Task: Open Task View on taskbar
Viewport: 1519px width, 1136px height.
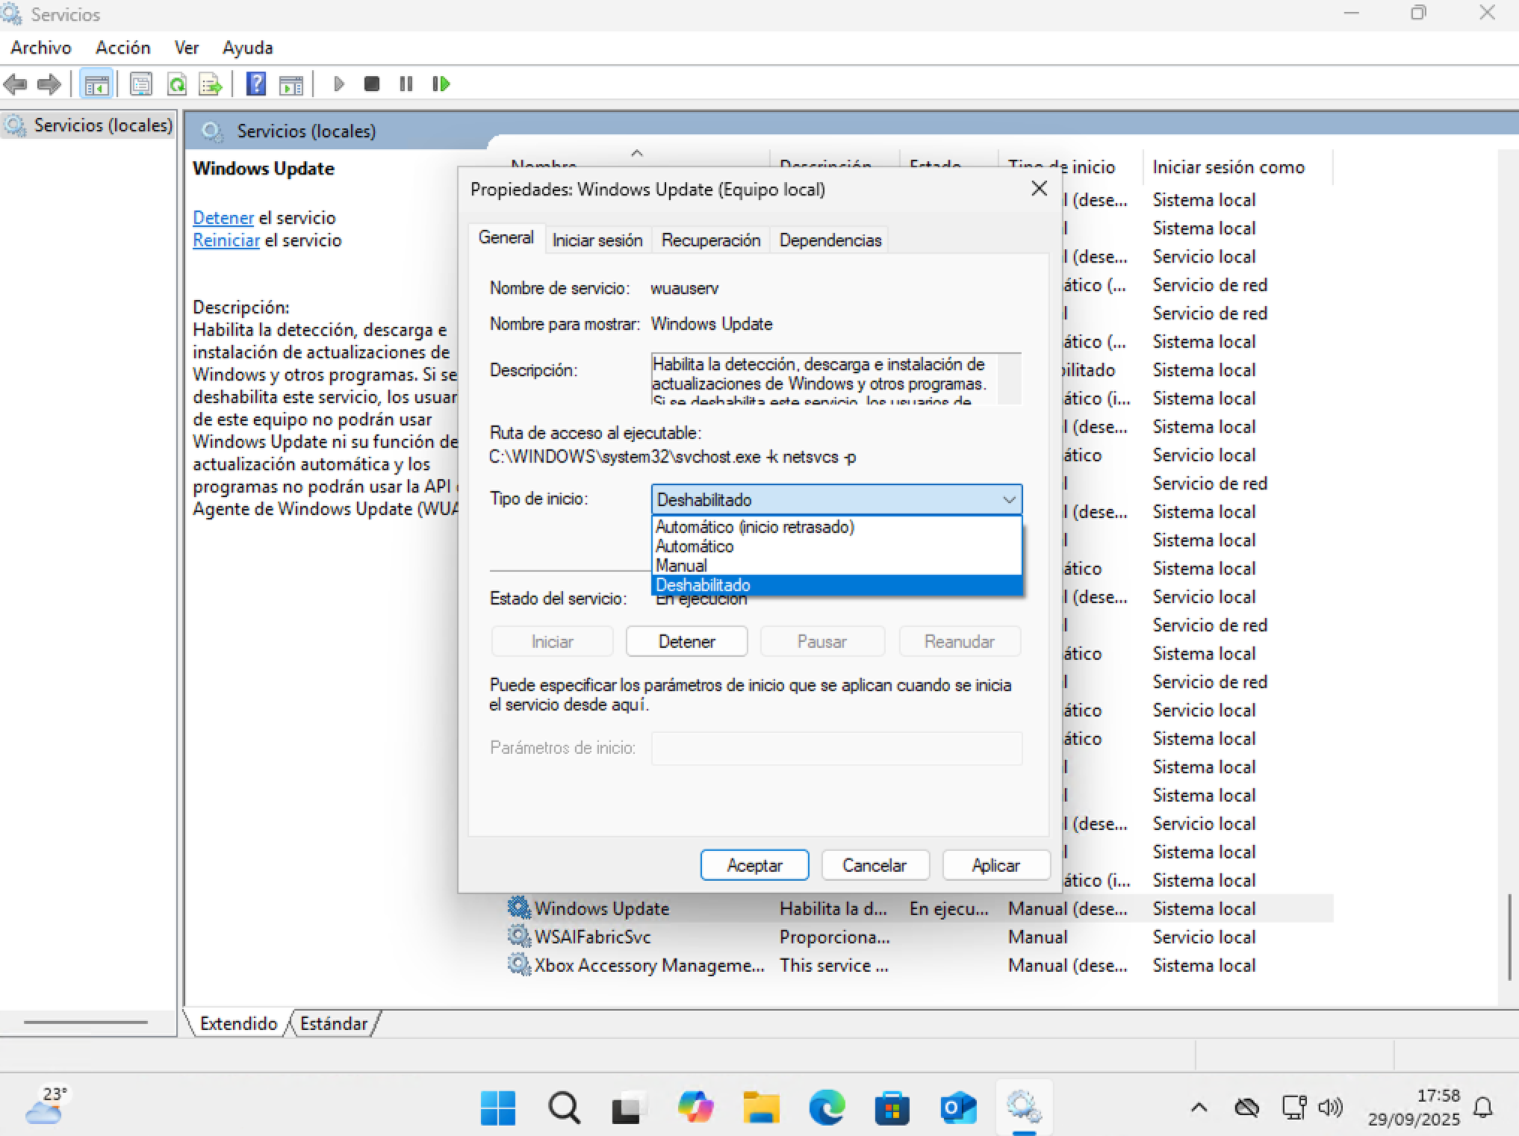Action: click(x=630, y=1108)
